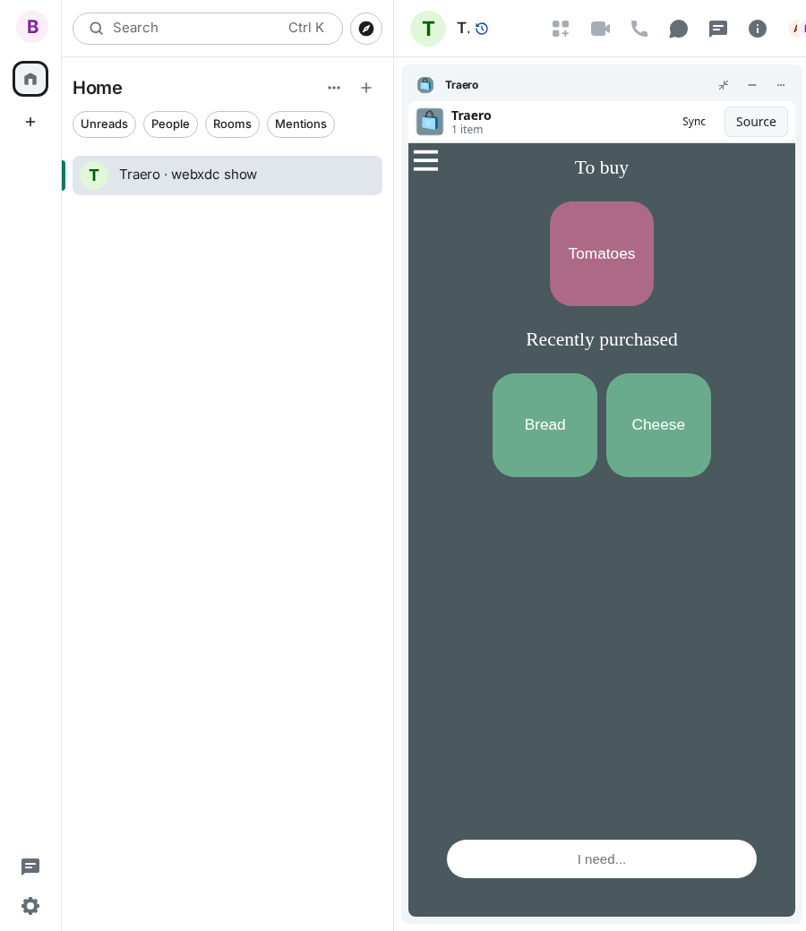806x931 pixels.
Task: Open the Threads activity icon in left rail
Action: [x=30, y=867]
